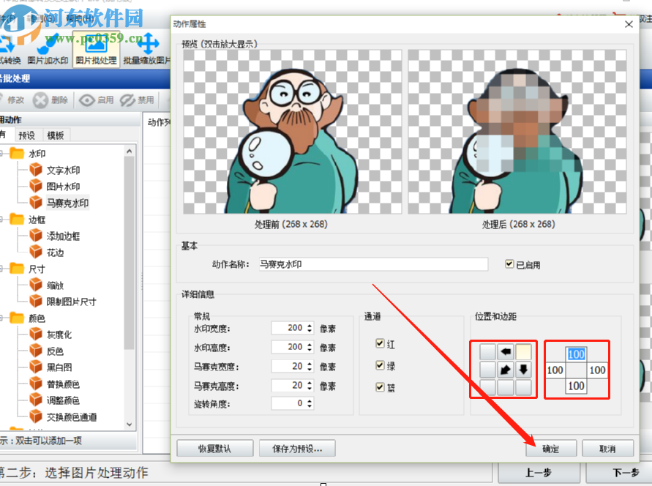652x486 pixels.
Task: Decrease 马赛克高度 with spinner down arrow
Action: click(310, 388)
